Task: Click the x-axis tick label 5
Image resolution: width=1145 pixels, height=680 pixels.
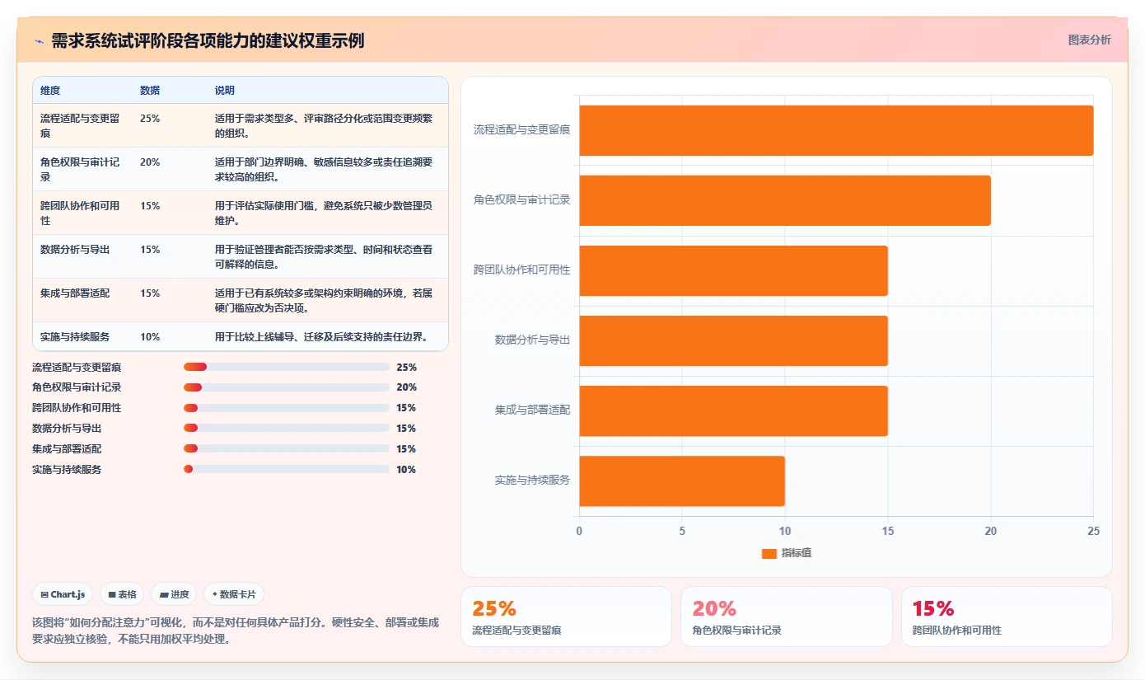Action: (x=682, y=532)
